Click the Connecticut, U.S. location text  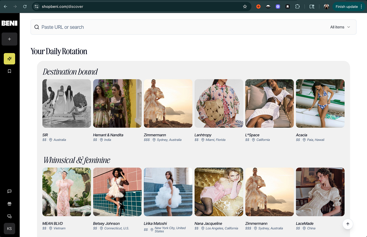tap(117, 228)
